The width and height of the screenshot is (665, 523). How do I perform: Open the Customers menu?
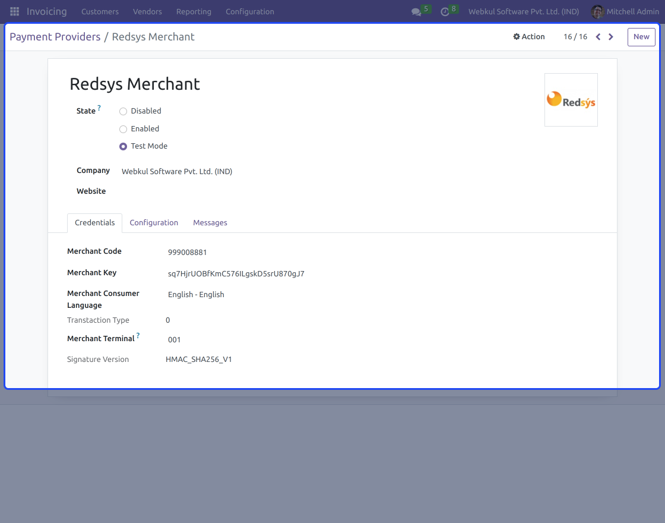point(100,11)
